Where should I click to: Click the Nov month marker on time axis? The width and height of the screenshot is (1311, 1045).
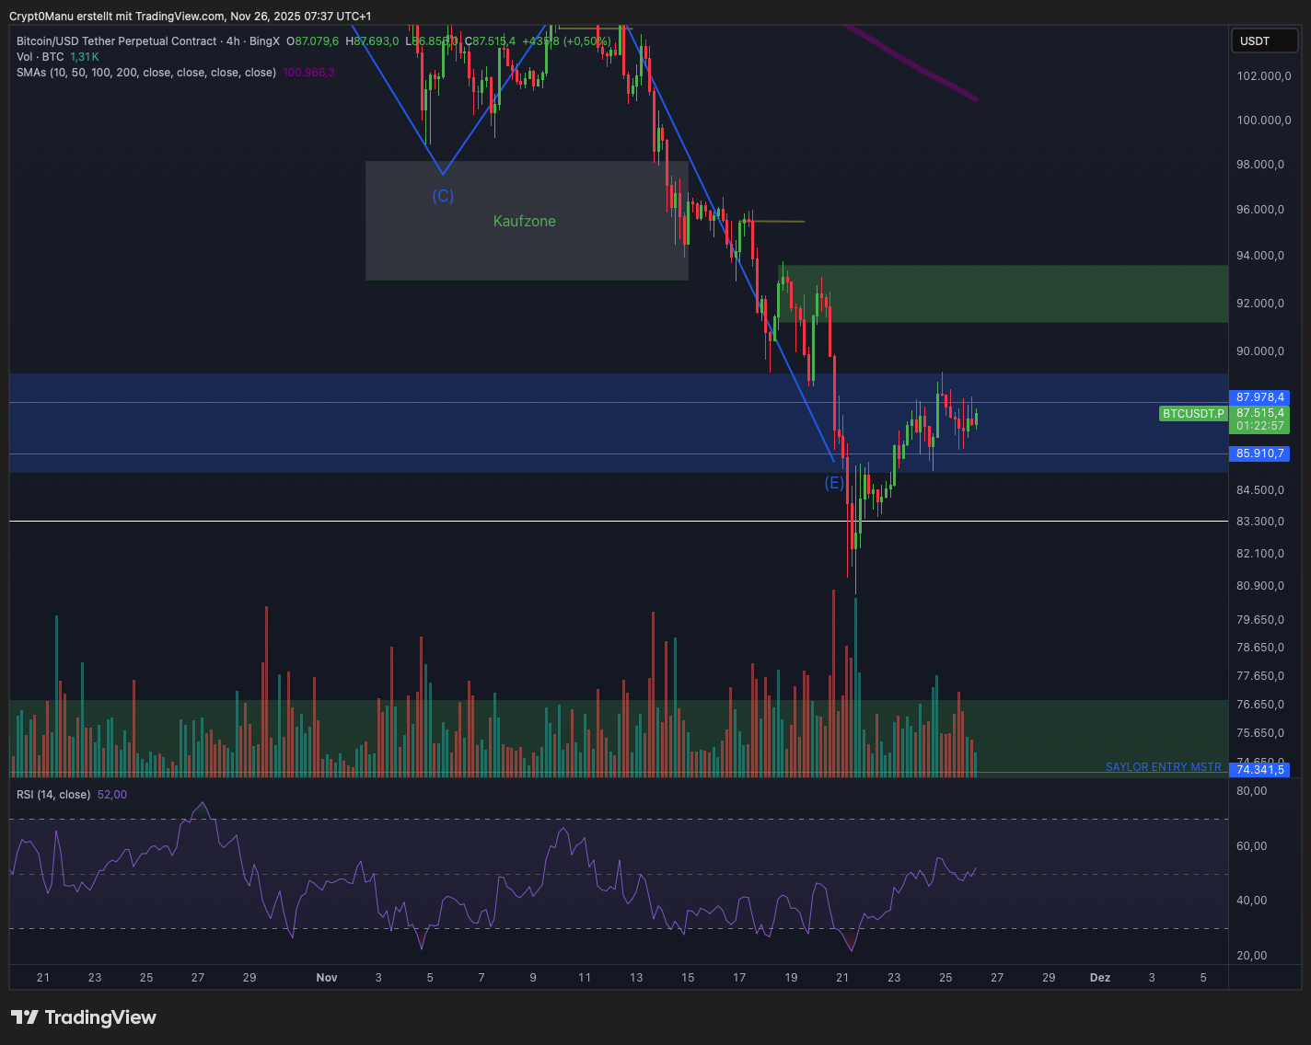click(x=327, y=978)
